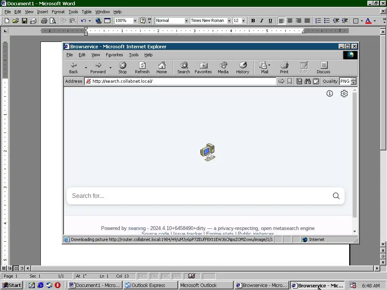Apply numbered list formatting in Word
387x290 pixels.
coord(318,21)
